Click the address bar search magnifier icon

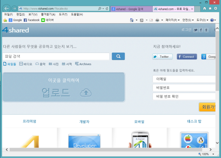pos(100,8)
